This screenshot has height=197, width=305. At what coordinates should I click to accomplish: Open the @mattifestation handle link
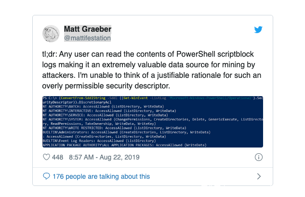tap(87, 38)
